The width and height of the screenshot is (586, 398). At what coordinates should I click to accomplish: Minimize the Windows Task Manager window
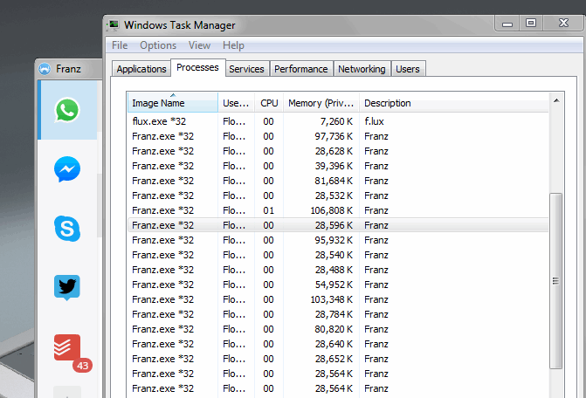[x=507, y=24]
